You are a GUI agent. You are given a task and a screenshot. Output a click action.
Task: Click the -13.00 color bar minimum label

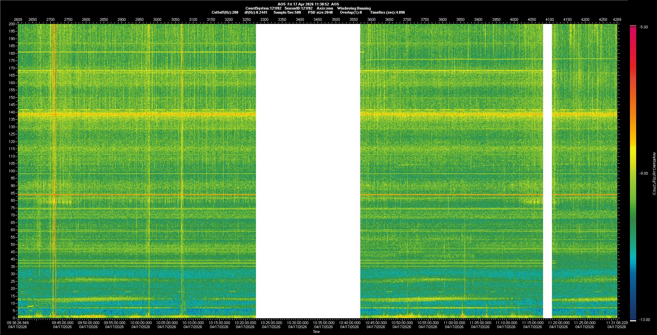tap(644, 320)
